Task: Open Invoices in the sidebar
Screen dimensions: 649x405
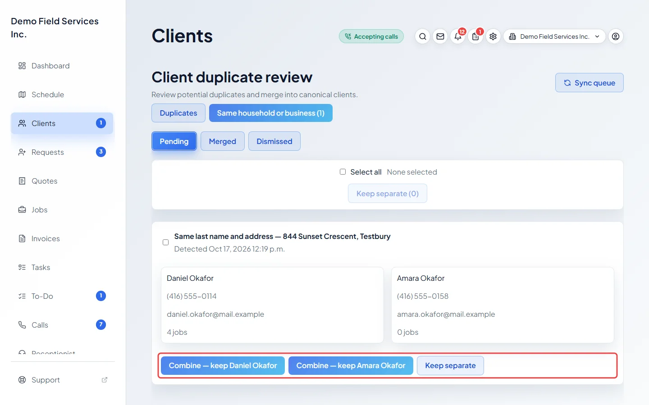Action: [x=62, y=238]
